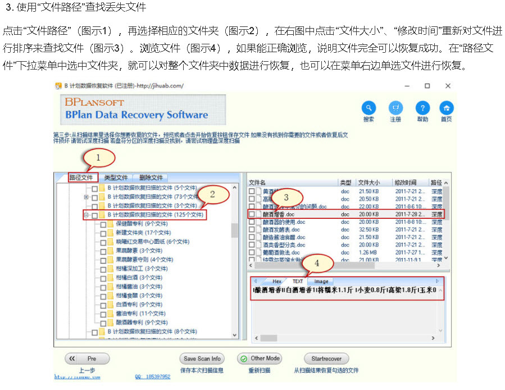This screenshot has width=505, height=390.
Task: Check the box for 酿酒器的使用.doc
Action: tap(252, 222)
